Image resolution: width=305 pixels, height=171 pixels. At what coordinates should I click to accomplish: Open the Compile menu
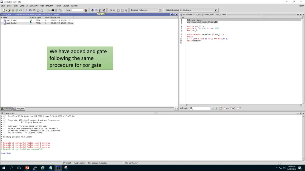click(x=24, y=6)
